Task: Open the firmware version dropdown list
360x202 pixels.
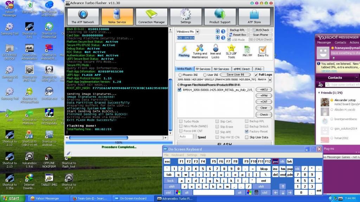Action: tap(270, 80)
